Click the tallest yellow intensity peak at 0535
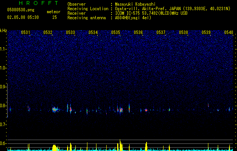The height and width of the screenshot is (151, 237). click(120, 145)
